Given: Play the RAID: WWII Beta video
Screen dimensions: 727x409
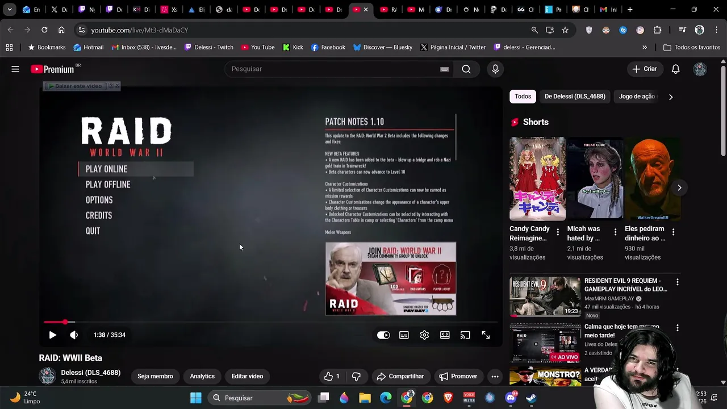Looking at the screenshot, I should point(52,335).
